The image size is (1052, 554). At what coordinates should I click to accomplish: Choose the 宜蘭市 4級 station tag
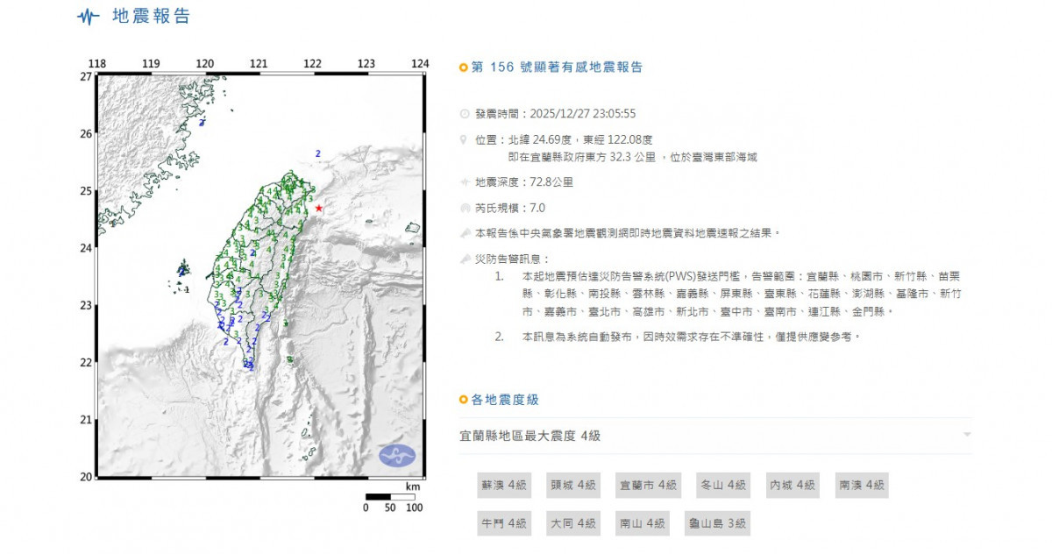pyautogui.click(x=648, y=485)
